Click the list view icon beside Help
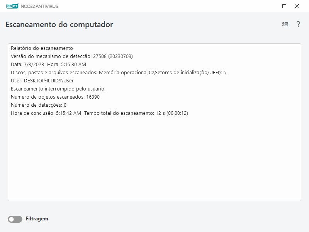The image size is (309, 232). pos(285,24)
